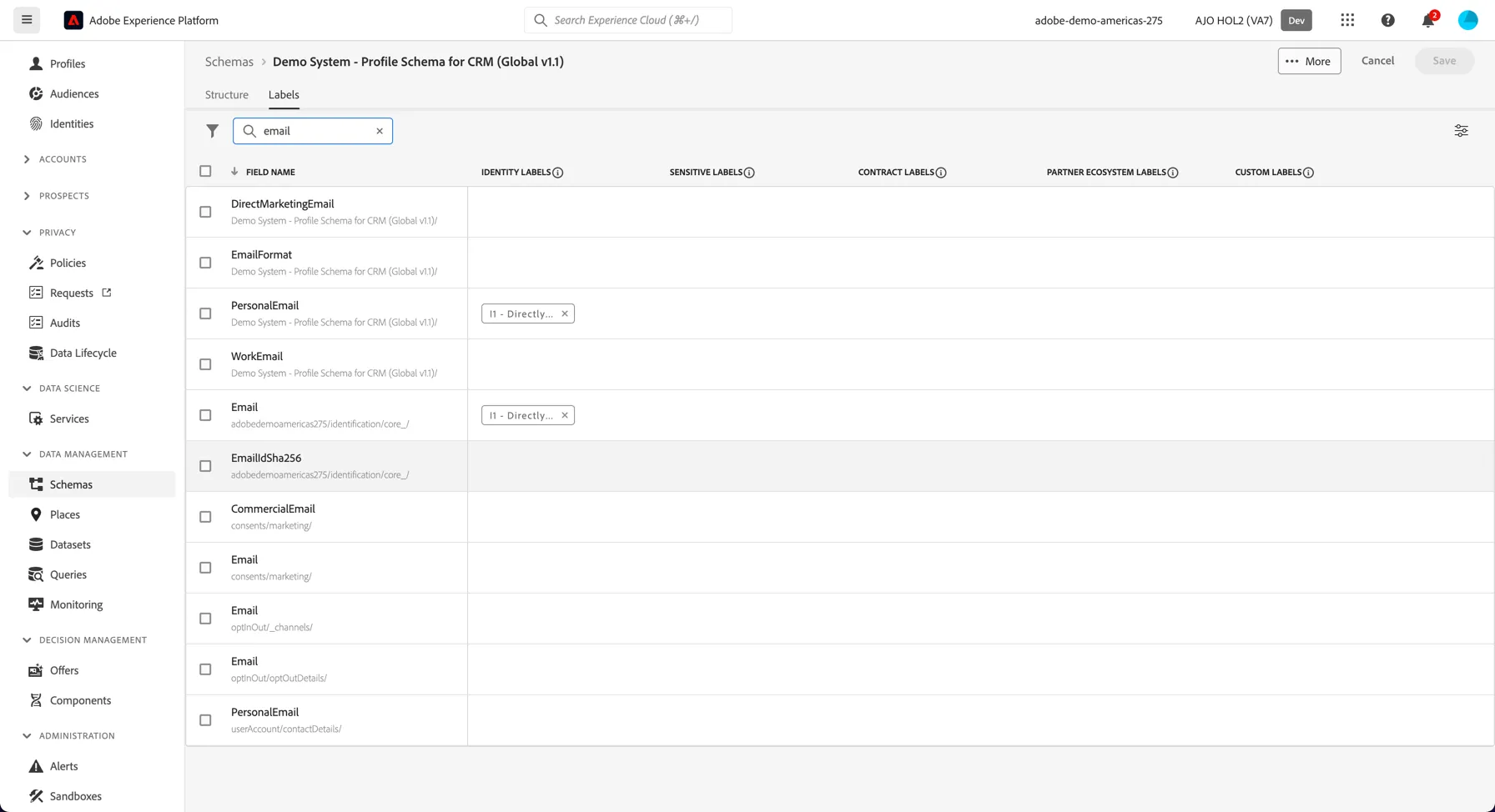Show Identity Labels info tooltip
Image resolution: width=1495 pixels, height=812 pixels.
pyautogui.click(x=558, y=173)
